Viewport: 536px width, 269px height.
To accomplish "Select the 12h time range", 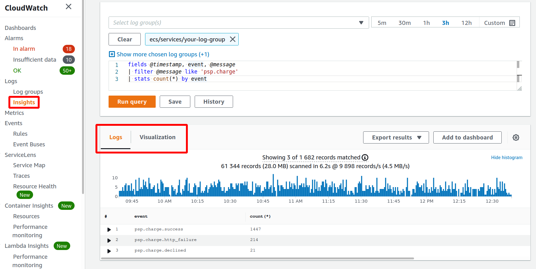I will pyautogui.click(x=466, y=23).
